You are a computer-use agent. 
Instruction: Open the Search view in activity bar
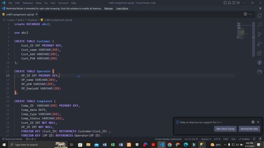[x=259, y=25]
